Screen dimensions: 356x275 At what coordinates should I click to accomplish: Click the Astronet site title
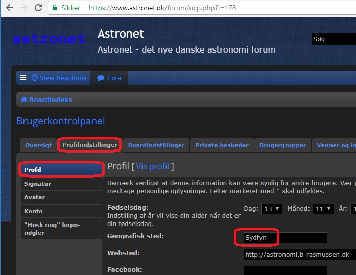point(121,34)
